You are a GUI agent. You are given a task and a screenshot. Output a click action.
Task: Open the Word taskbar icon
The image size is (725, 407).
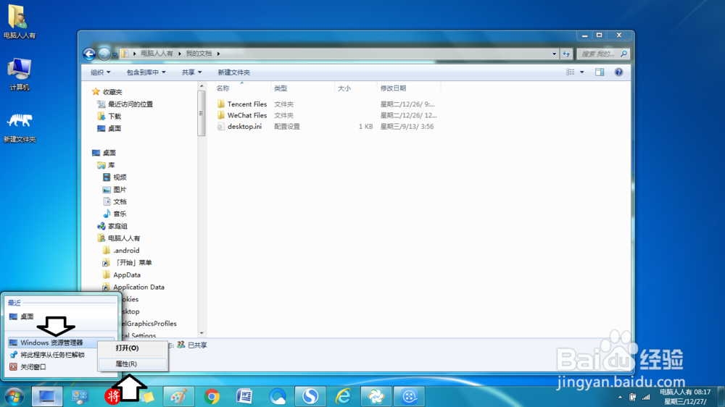click(244, 396)
